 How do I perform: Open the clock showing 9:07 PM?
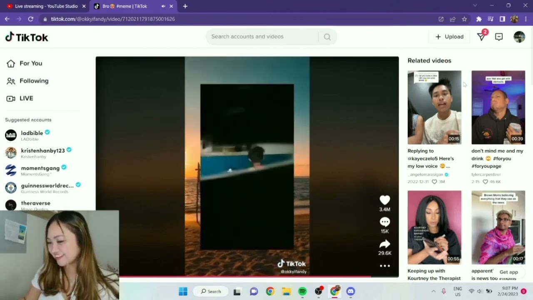click(x=510, y=291)
